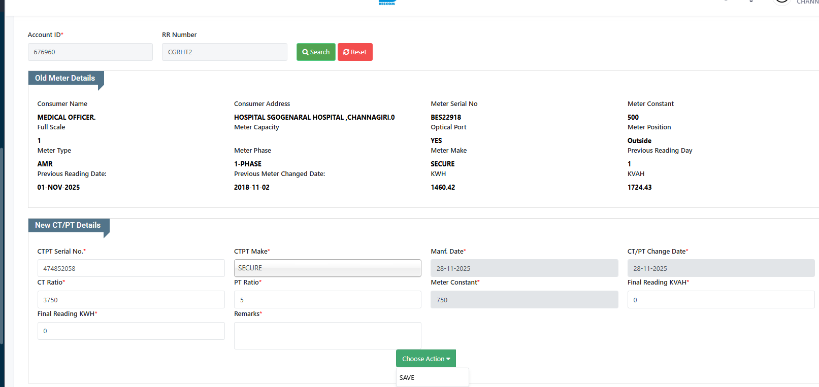Image resolution: width=819 pixels, height=387 pixels.
Task: Open the Choose Action dropdown
Action: pyautogui.click(x=425, y=359)
